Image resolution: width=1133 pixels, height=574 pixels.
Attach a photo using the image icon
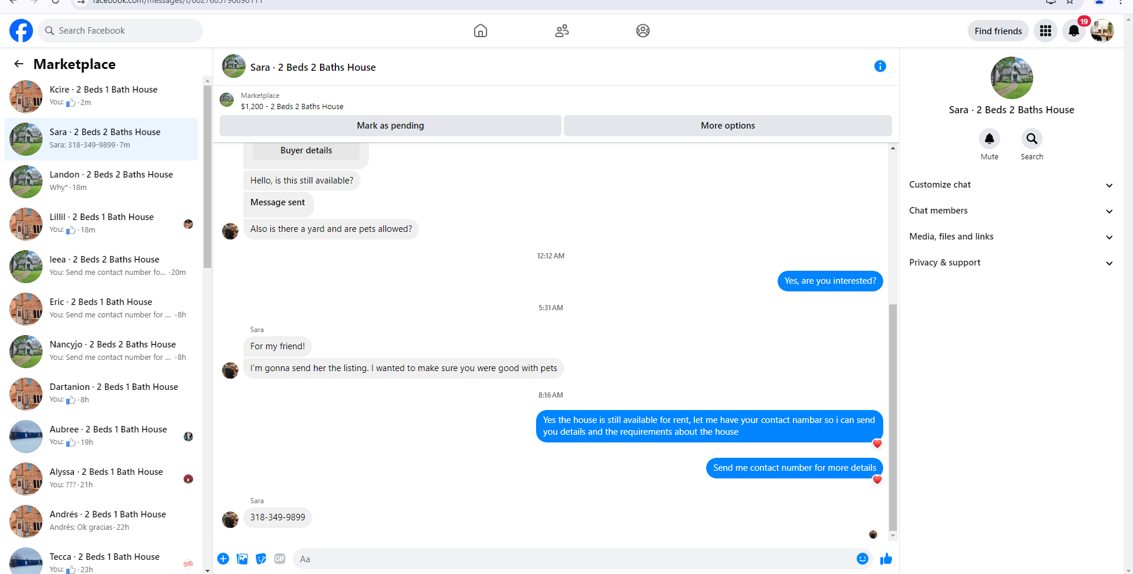tap(242, 559)
